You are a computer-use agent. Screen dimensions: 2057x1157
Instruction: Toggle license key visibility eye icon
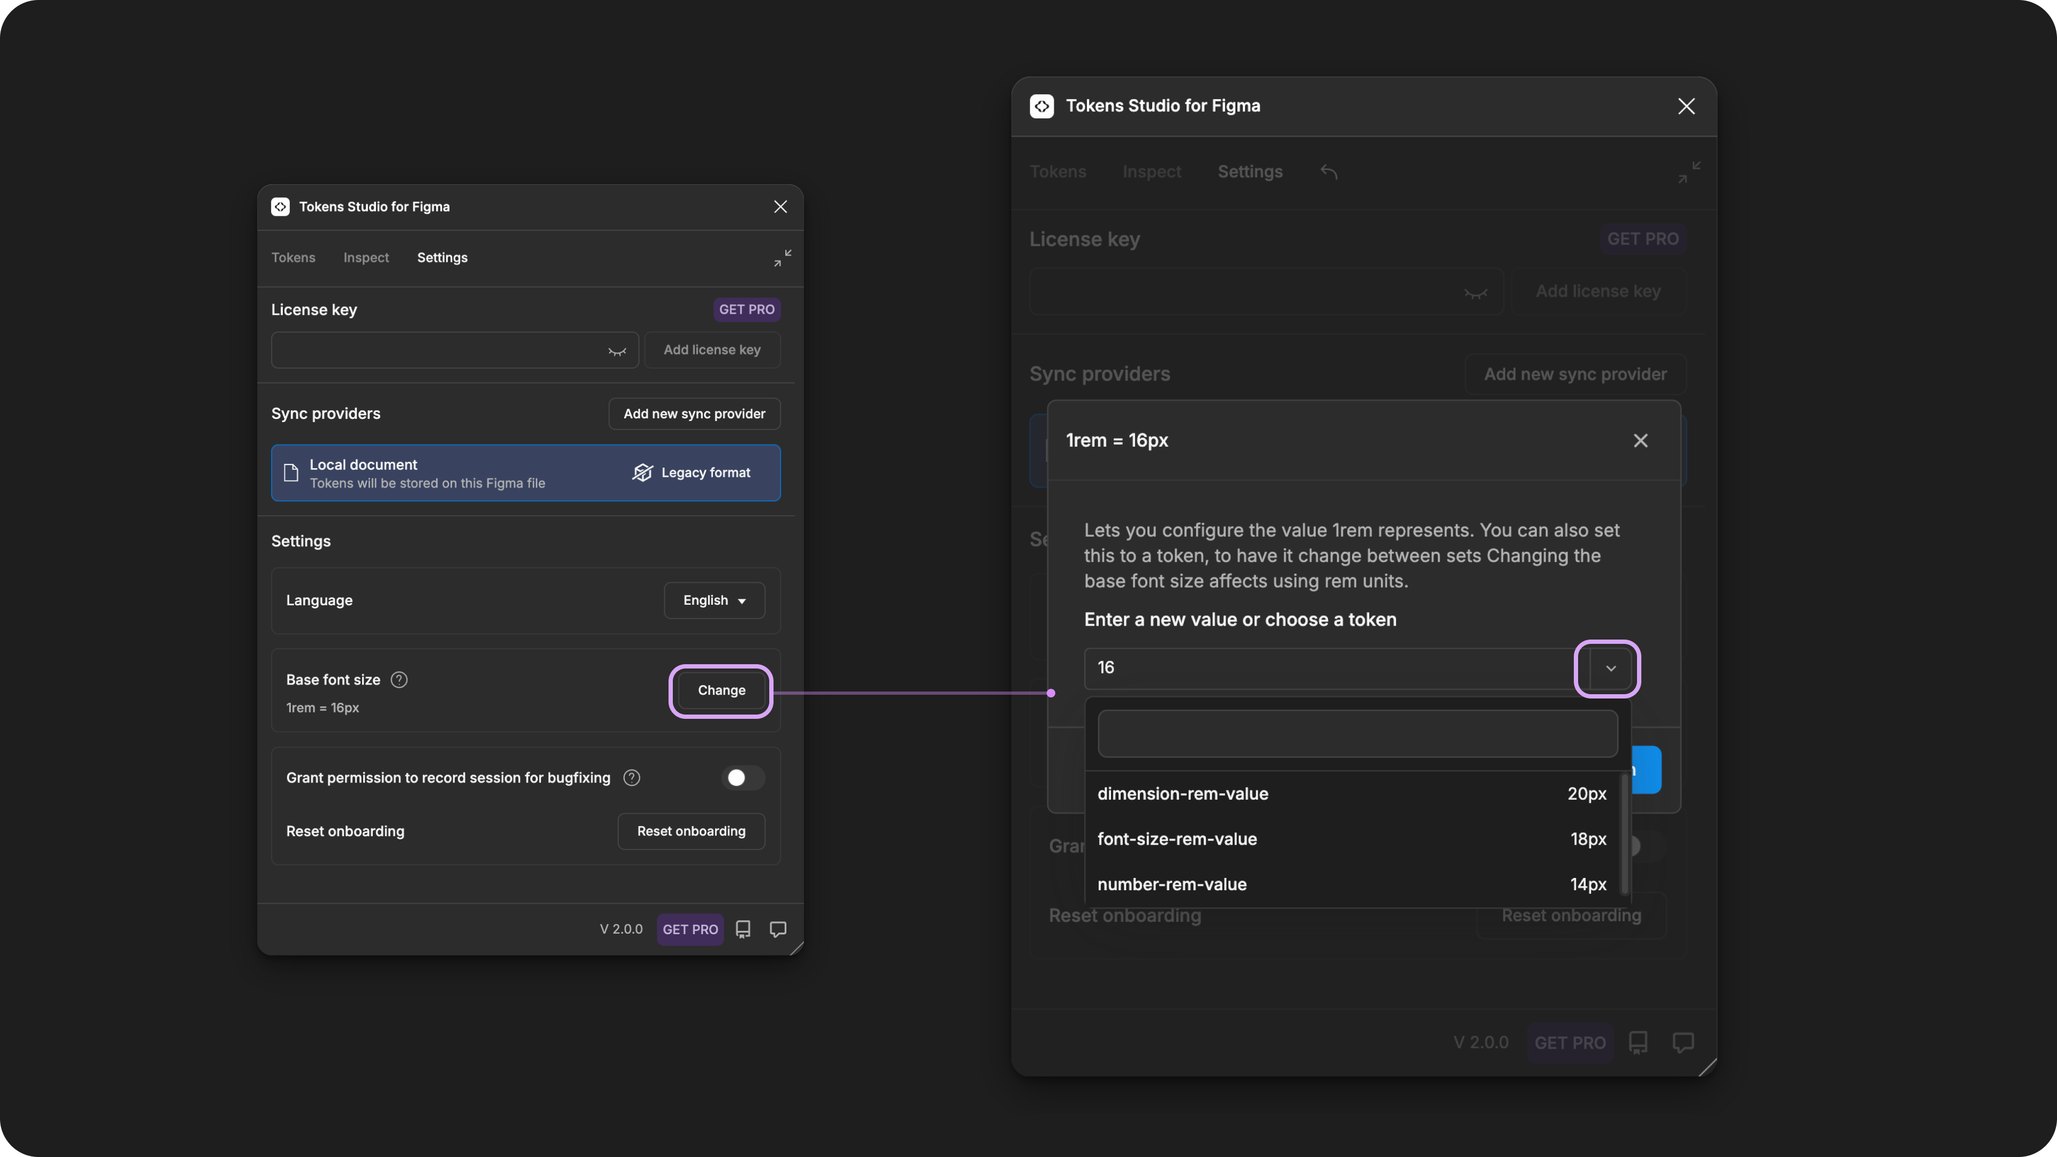617,350
